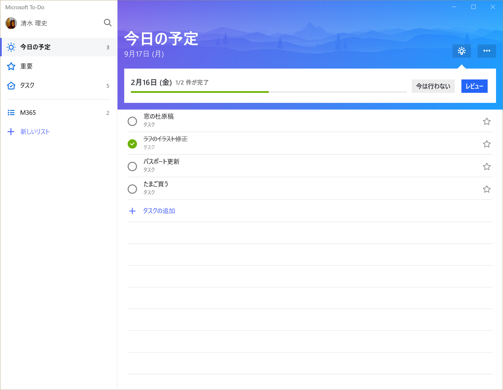Open the 重要 list via its star icon
Image resolution: width=503 pixels, height=390 pixels.
[x=11, y=66]
